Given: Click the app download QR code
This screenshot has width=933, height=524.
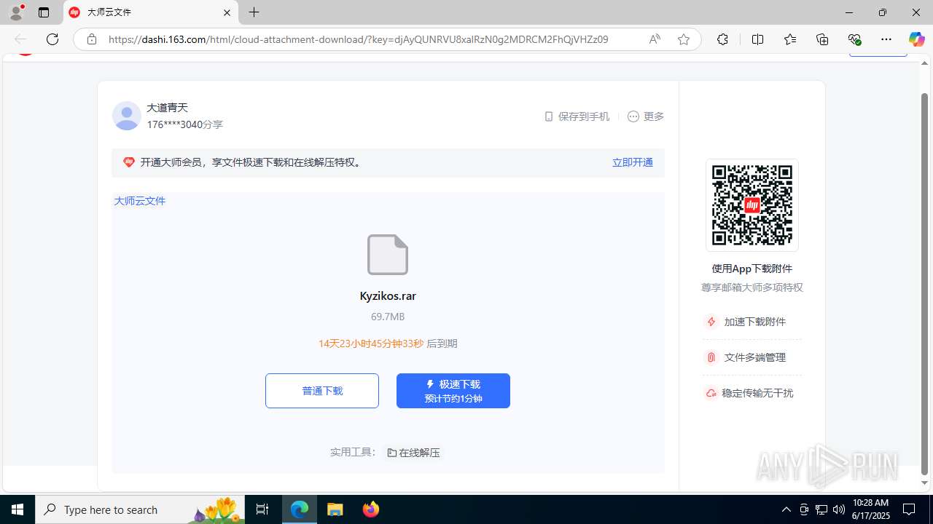Looking at the screenshot, I should 752,205.
